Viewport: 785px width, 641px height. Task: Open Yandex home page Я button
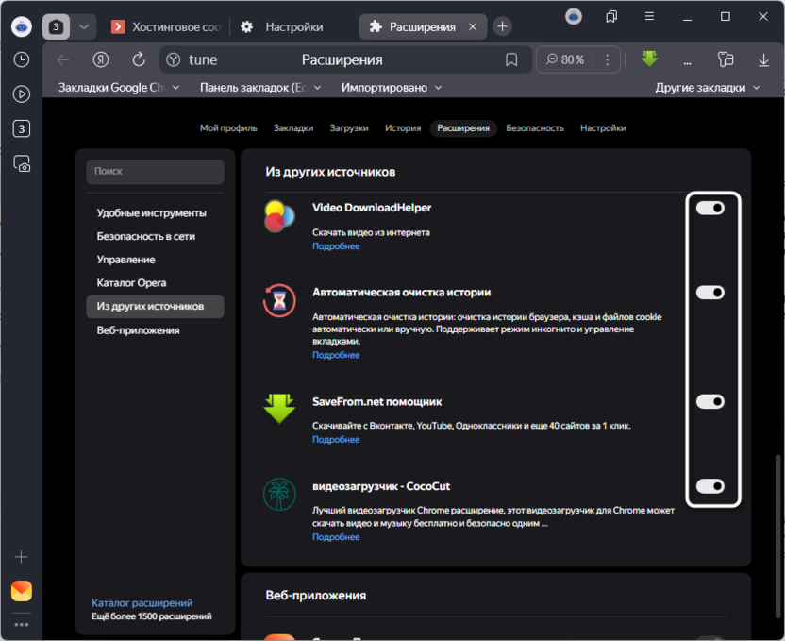(x=101, y=60)
